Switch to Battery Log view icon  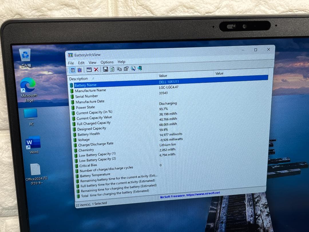tap(80, 69)
